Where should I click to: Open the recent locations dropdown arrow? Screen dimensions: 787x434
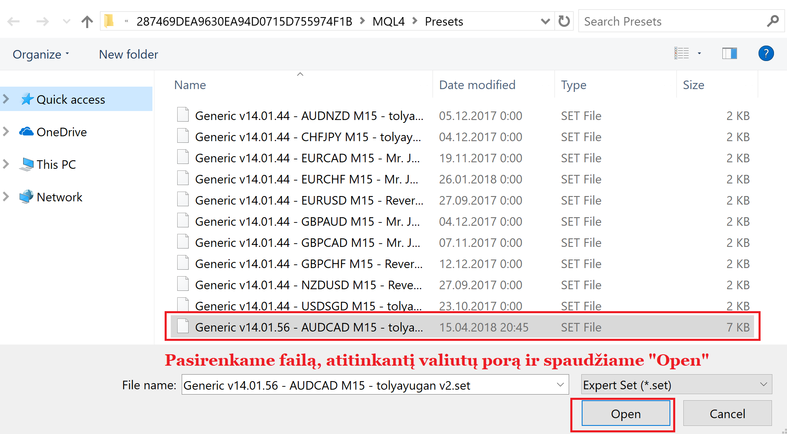click(x=66, y=21)
